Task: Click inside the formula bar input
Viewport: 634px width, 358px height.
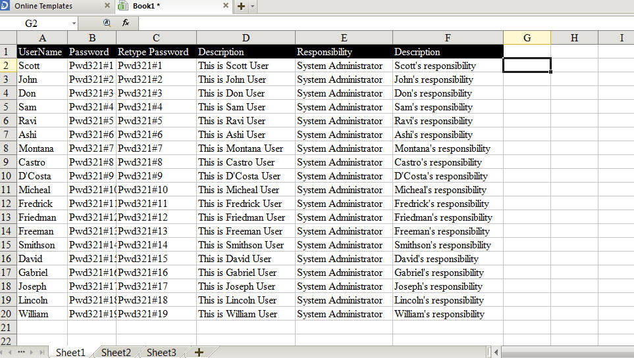Action: [x=386, y=24]
